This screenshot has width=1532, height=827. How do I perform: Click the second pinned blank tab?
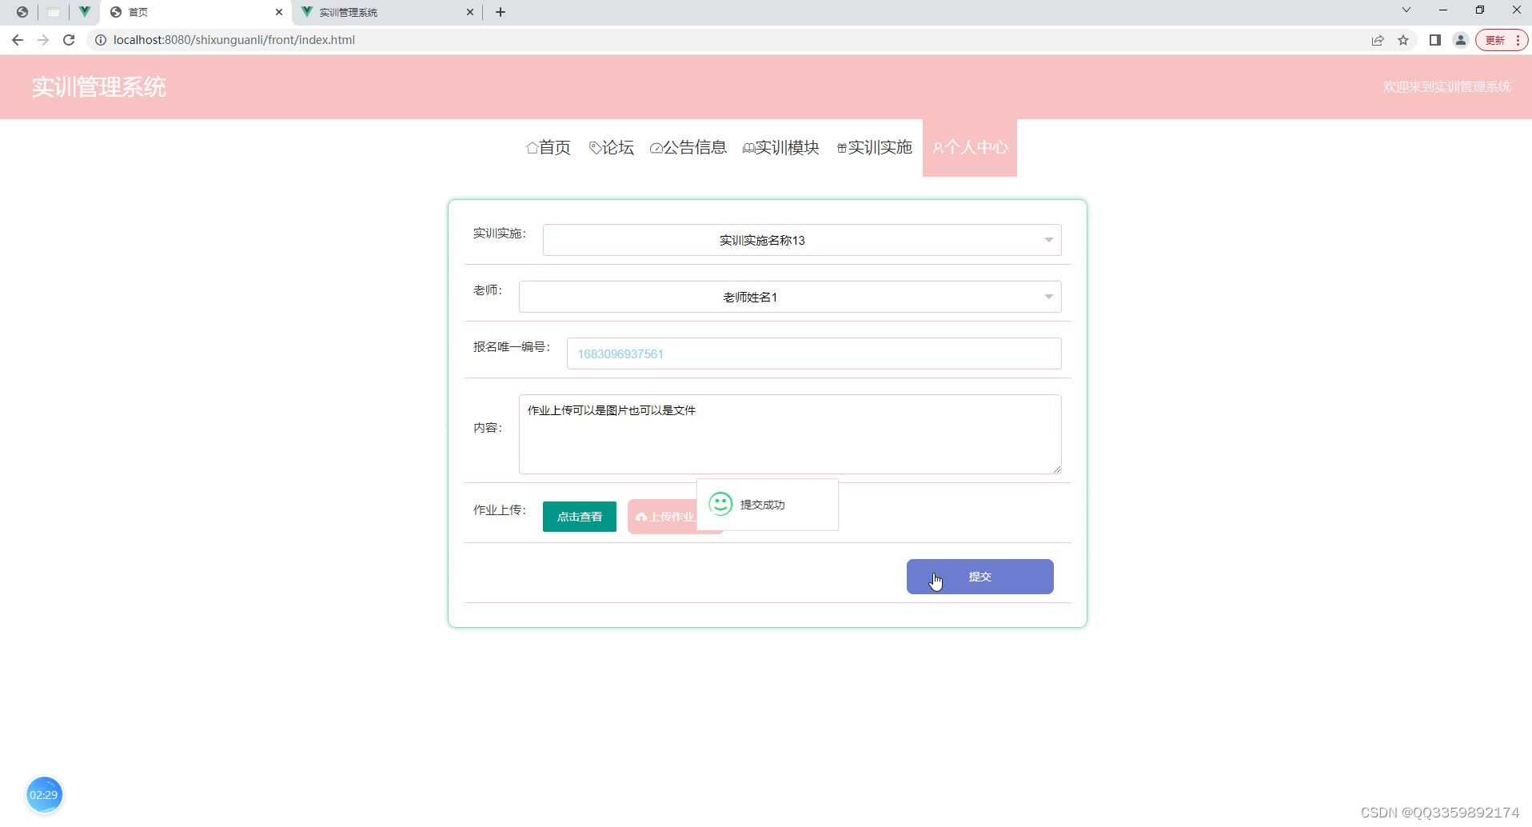(54, 12)
